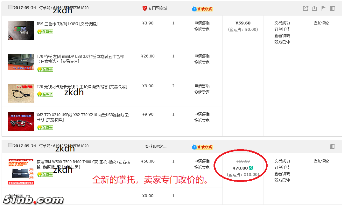Open the T70 挡板 左侧 miniDP USB 3.0 item
The height and width of the screenshot is (207, 344).
pyautogui.click(x=80, y=59)
